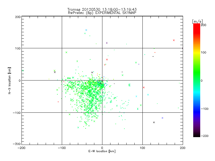The width and height of the screenshot is (215, 161).
Task: Select the isolated red X marker near top-right corner
Action: (x=174, y=40)
